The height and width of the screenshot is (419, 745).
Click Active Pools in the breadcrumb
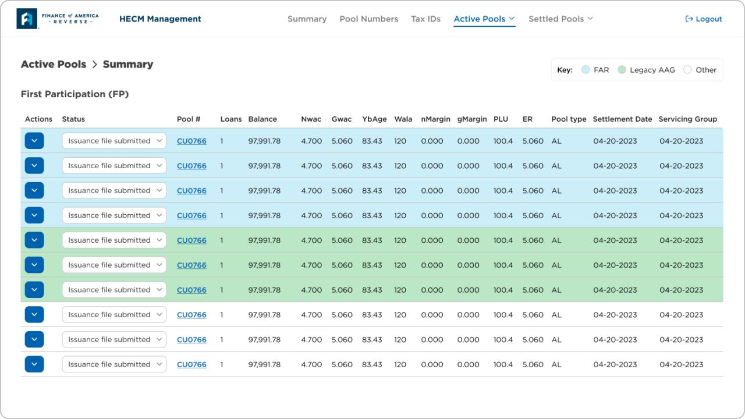[x=54, y=64]
